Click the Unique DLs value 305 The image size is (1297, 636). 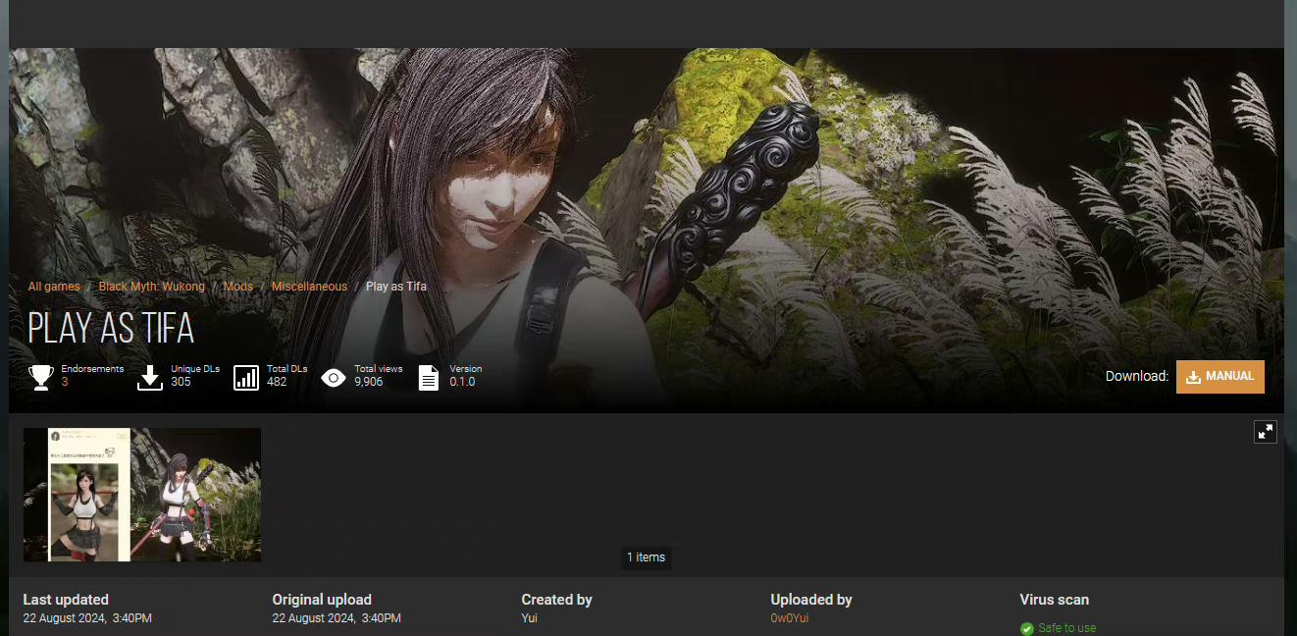click(x=181, y=382)
